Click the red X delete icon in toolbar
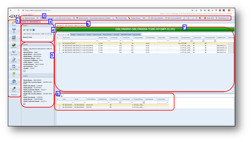This screenshot has width=251, height=142. (x=200, y=18)
